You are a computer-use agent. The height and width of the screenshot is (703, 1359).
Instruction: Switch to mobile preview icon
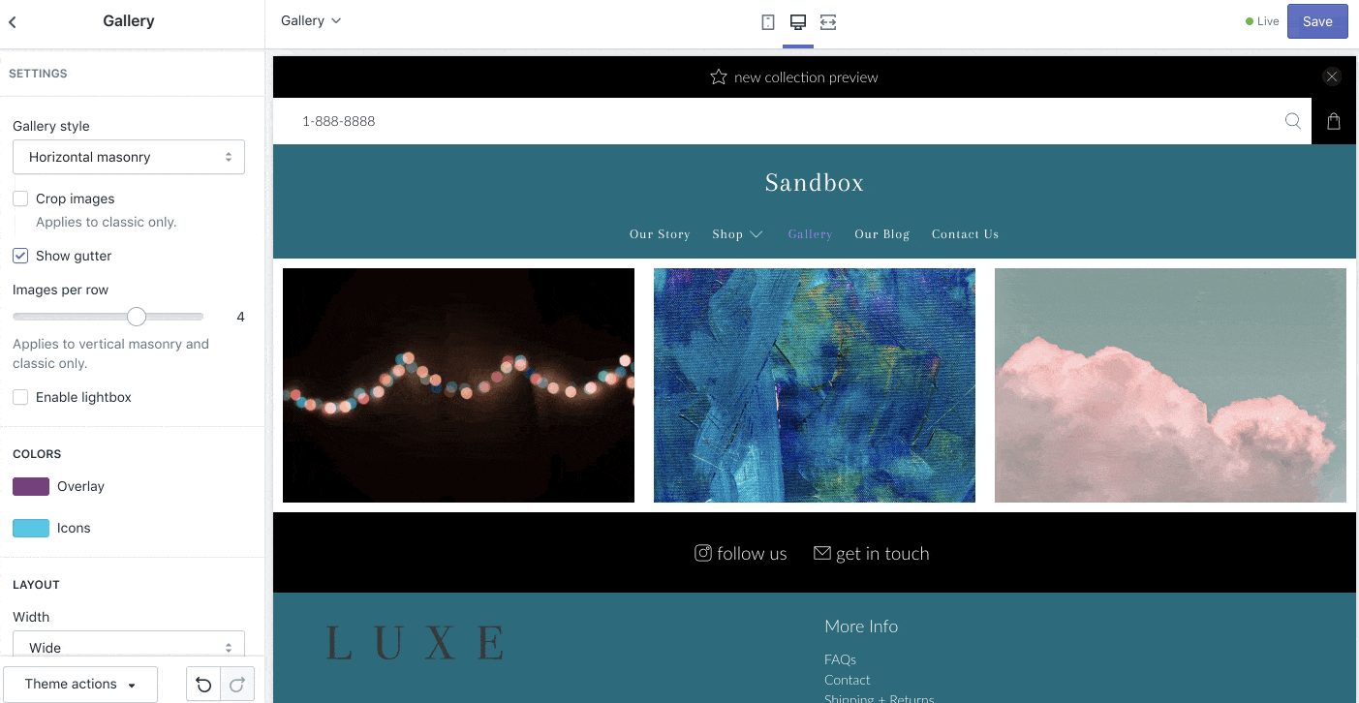click(768, 21)
